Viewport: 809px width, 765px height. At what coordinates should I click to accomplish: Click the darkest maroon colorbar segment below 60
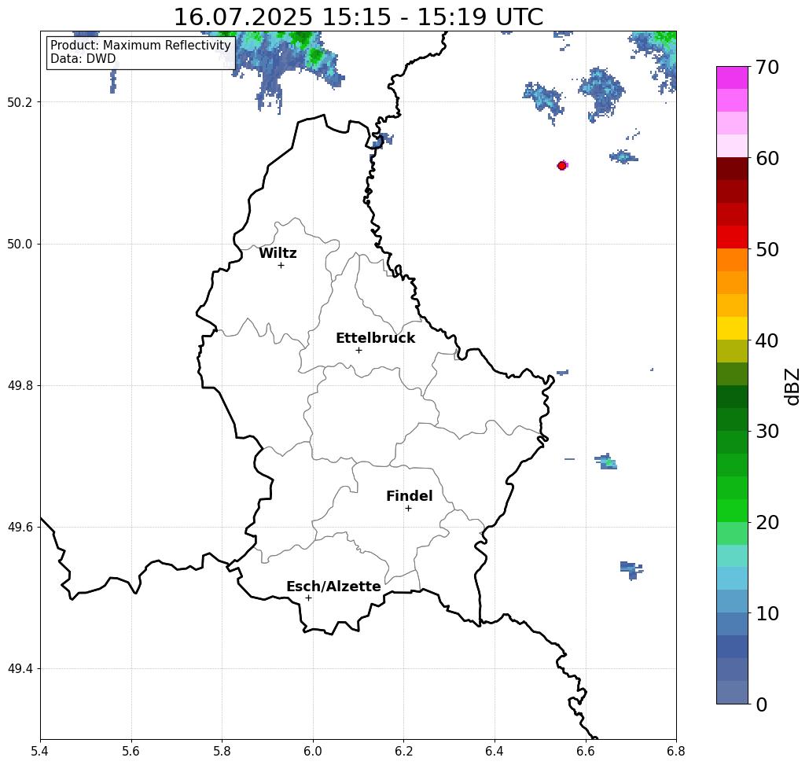[732, 169]
